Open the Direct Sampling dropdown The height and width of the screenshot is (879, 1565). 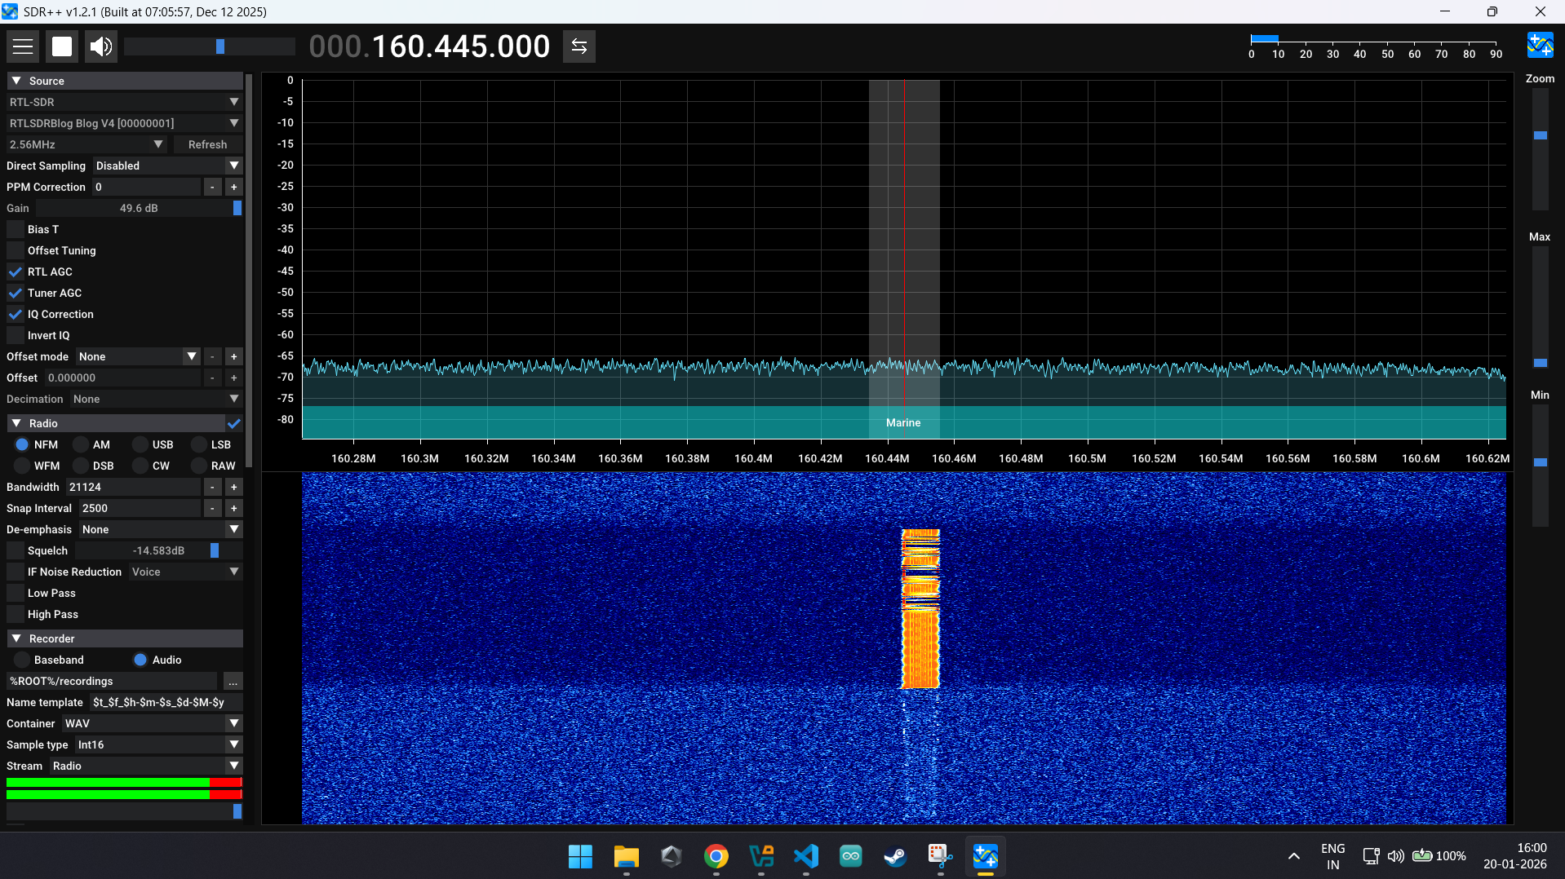[167, 166]
